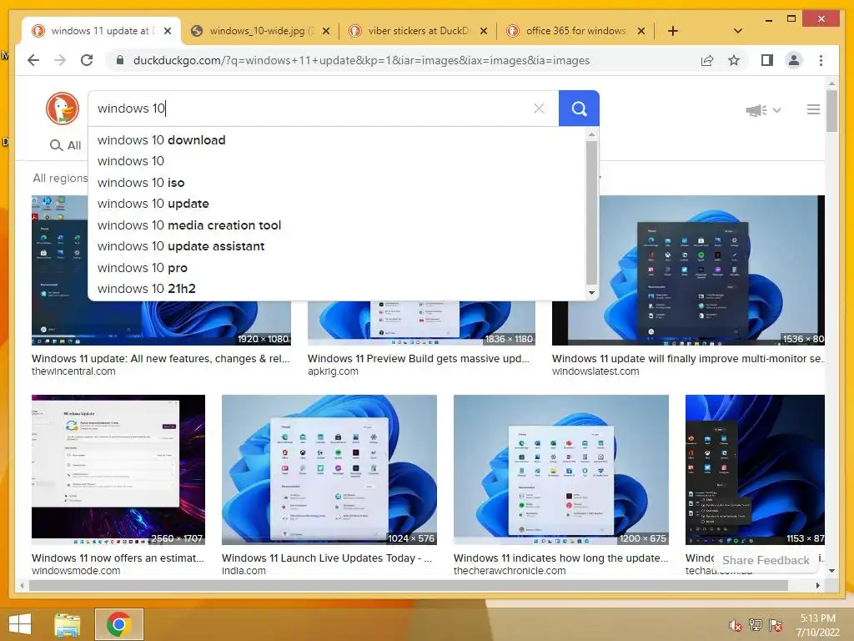
Task: Open the 1536-wide dark start menu thumbnail
Action: click(x=688, y=270)
